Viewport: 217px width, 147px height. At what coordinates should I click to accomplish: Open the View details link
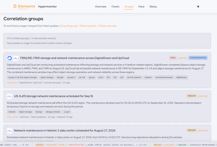pos(13,117)
